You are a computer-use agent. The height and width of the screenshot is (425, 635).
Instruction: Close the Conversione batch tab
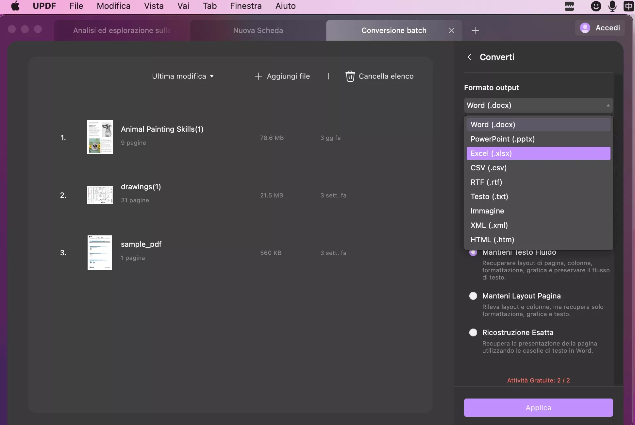point(452,30)
